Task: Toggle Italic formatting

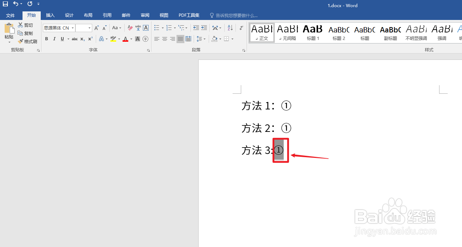Action: click(54, 39)
